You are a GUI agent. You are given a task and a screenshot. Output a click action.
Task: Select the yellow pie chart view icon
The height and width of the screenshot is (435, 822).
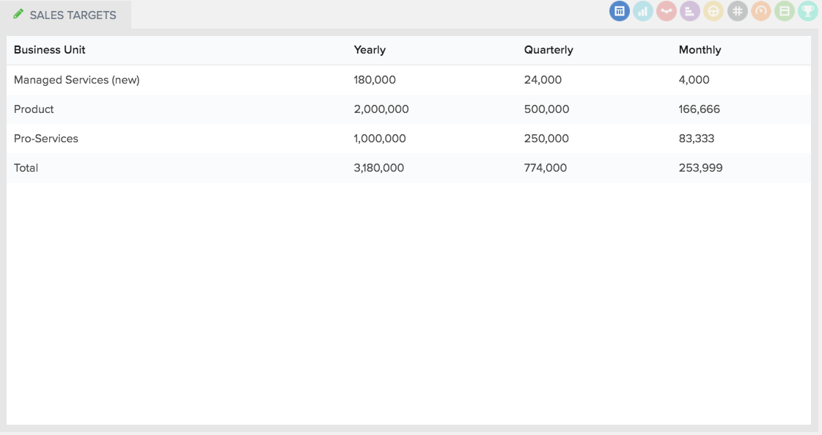point(713,11)
